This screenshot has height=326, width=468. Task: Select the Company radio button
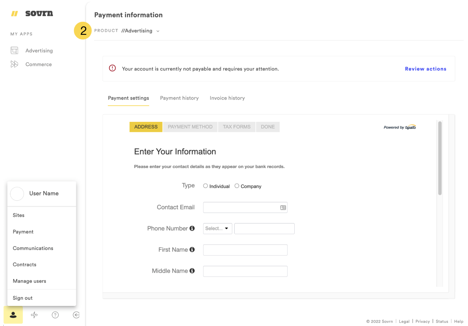click(x=237, y=186)
